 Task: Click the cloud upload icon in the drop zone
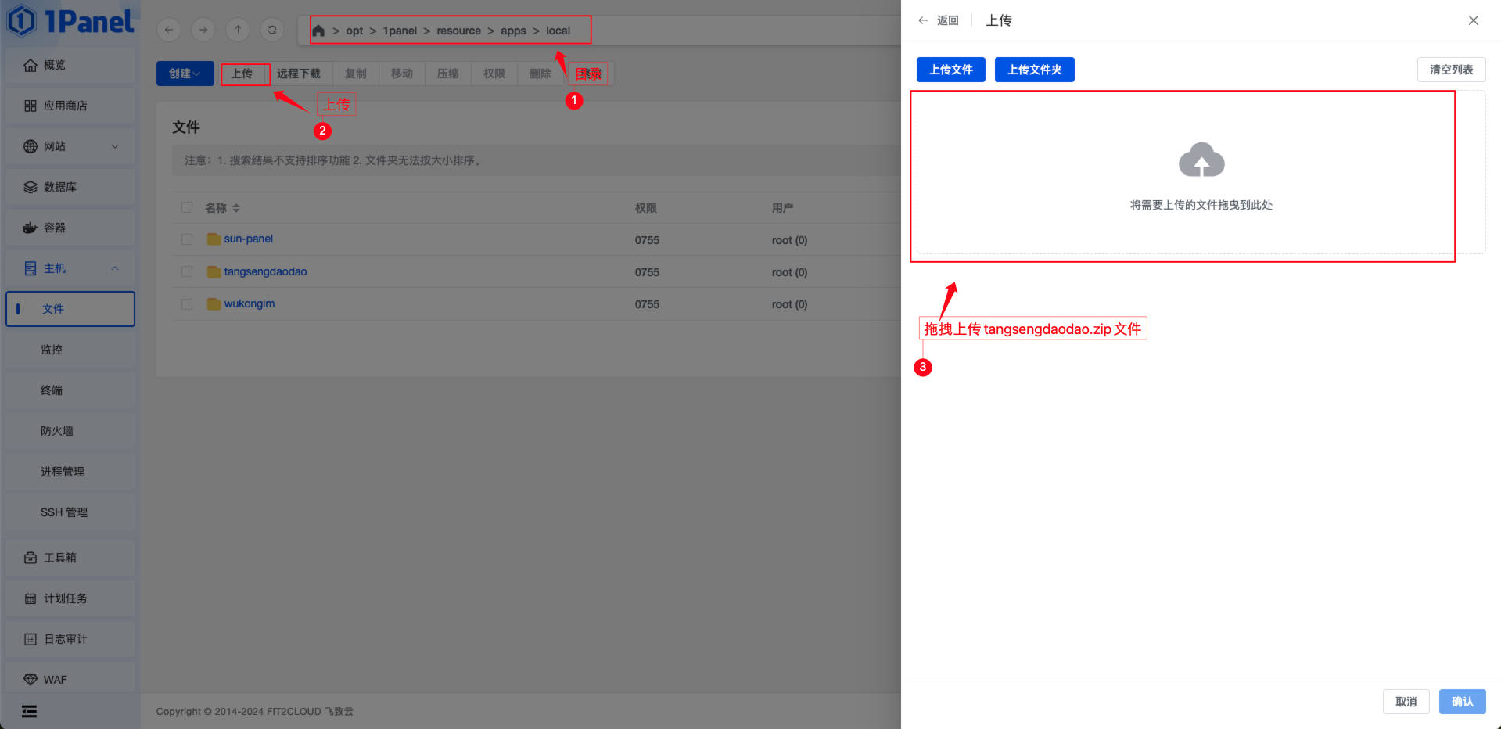click(1201, 160)
